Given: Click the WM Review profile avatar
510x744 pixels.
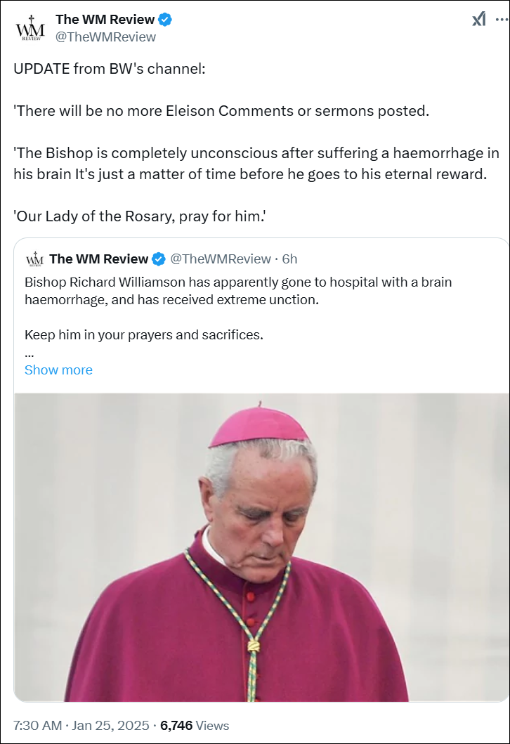Looking at the screenshot, I should coord(30,28).
